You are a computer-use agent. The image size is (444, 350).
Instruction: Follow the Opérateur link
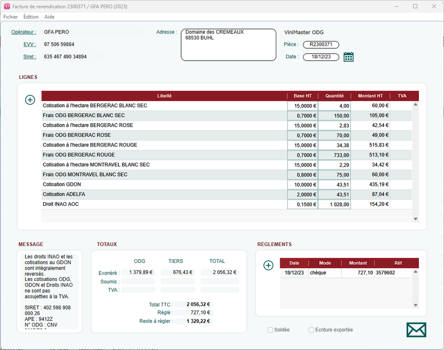[24, 32]
